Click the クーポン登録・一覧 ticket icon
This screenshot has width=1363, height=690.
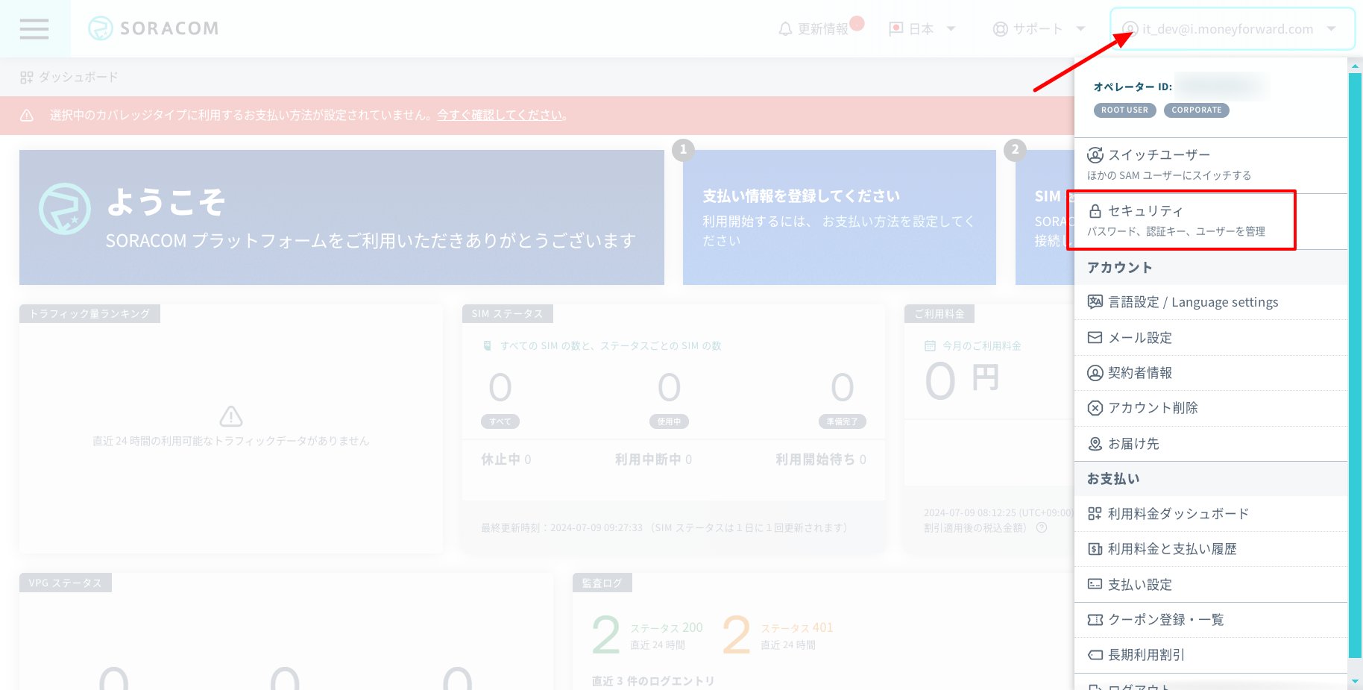pos(1095,620)
